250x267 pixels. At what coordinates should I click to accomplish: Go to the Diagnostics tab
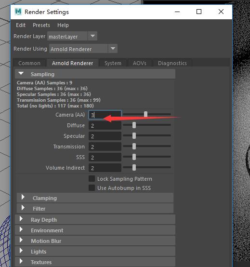[172, 63]
